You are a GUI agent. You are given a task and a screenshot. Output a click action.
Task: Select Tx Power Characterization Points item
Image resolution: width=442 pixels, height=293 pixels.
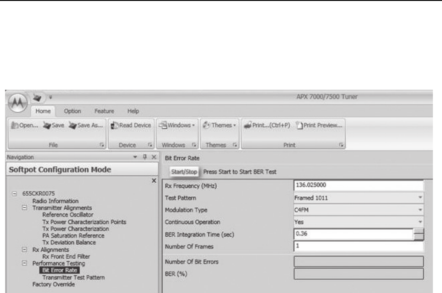[x=84, y=222]
